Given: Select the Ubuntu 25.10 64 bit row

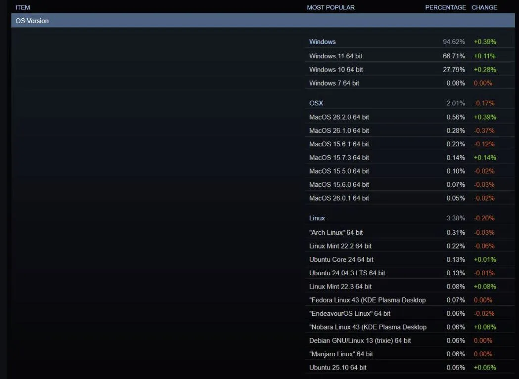Looking at the screenshot, I should [x=410, y=368].
